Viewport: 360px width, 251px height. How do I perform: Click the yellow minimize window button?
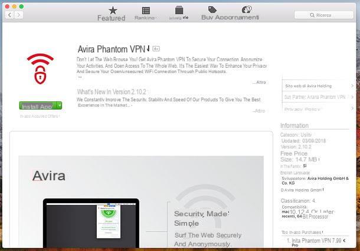pos(14,6)
